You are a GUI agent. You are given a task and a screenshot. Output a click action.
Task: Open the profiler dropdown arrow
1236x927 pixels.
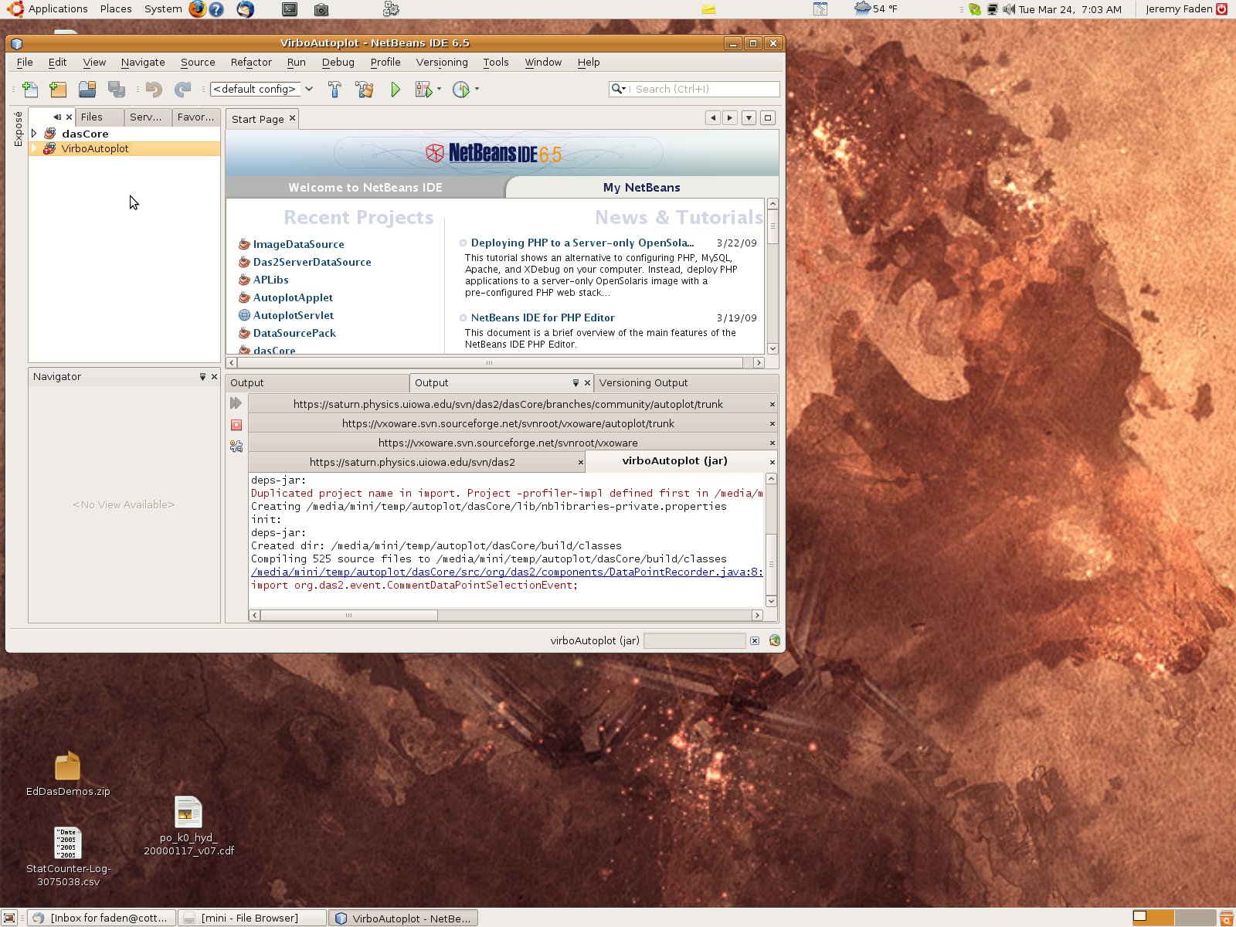pyautogui.click(x=475, y=90)
